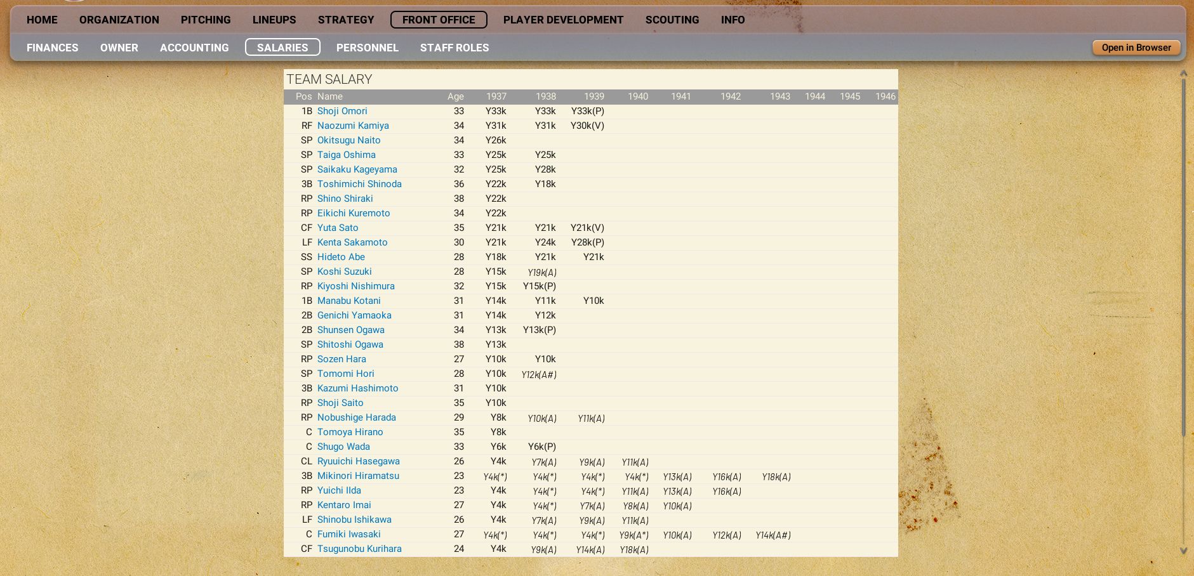Click the Open in Browser button
Image resolution: width=1194 pixels, height=576 pixels.
(1136, 48)
